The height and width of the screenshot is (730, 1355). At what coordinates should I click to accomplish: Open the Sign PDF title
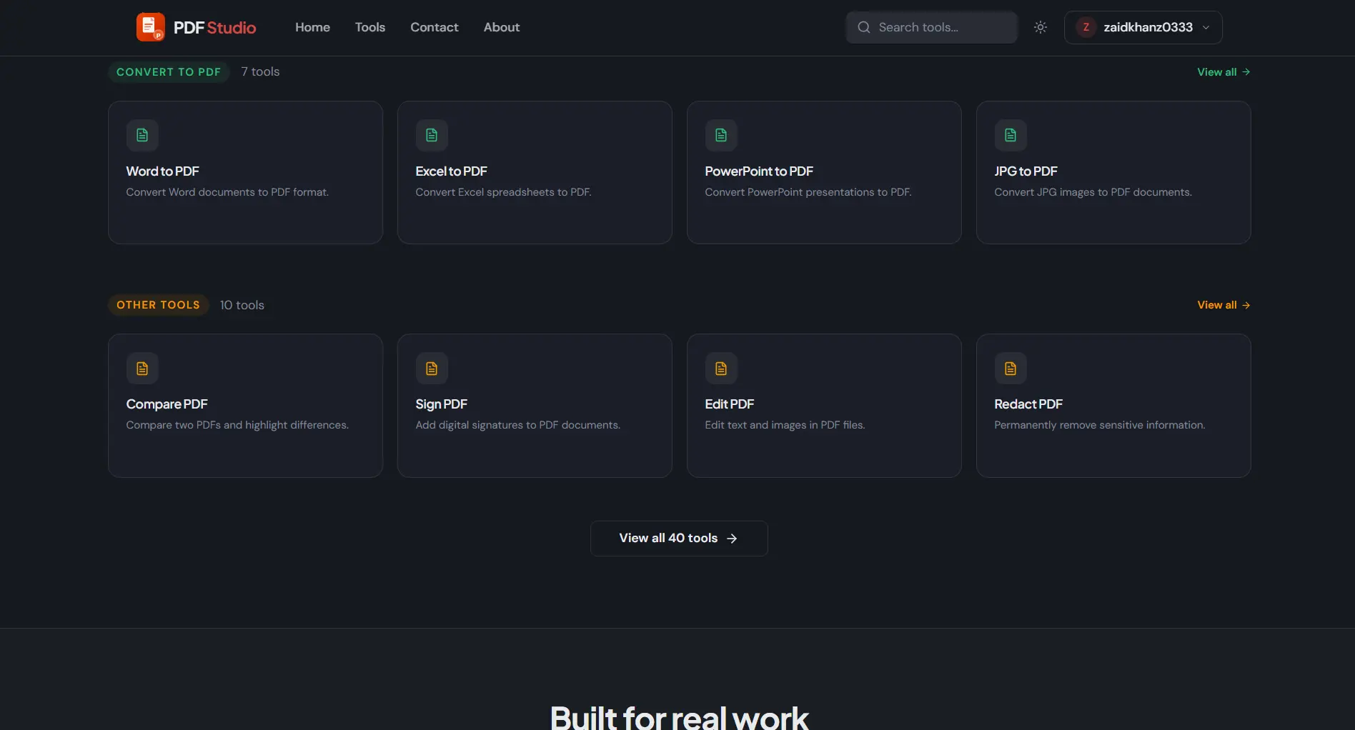[441, 404]
